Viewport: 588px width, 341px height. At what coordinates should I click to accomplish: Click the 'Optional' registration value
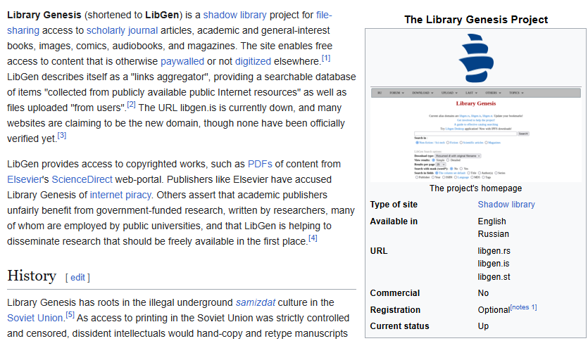pyautogui.click(x=494, y=310)
